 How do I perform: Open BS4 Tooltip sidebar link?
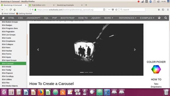[6, 70]
